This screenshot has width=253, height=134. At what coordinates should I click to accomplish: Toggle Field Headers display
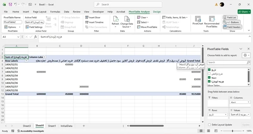coord(232,27)
